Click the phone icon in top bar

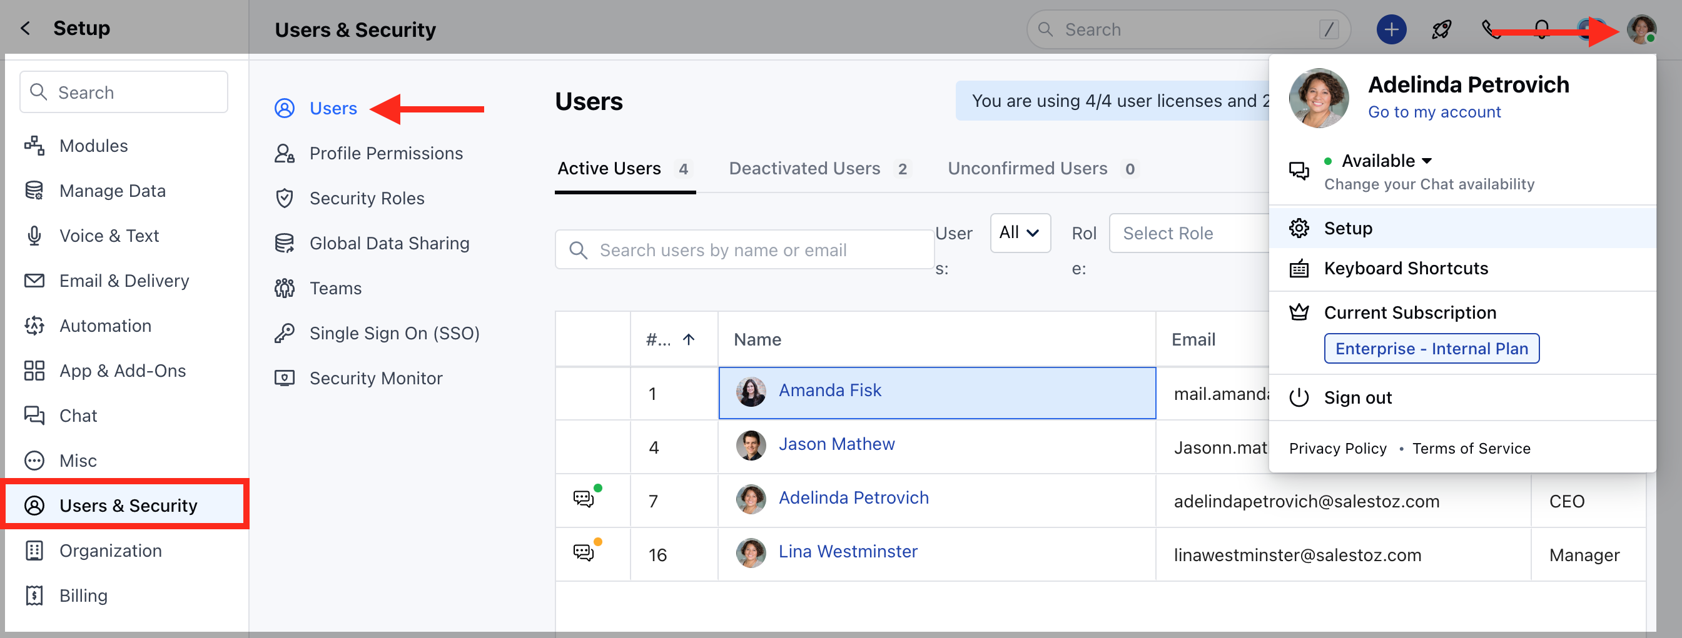[1491, 29]
